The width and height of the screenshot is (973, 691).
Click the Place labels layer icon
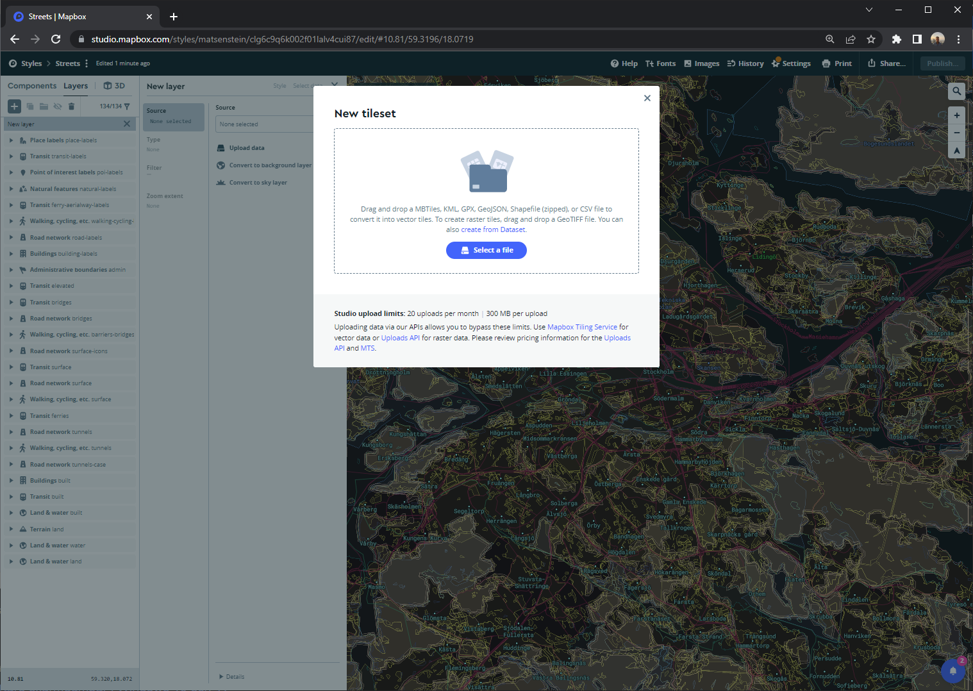pos(23,140)
